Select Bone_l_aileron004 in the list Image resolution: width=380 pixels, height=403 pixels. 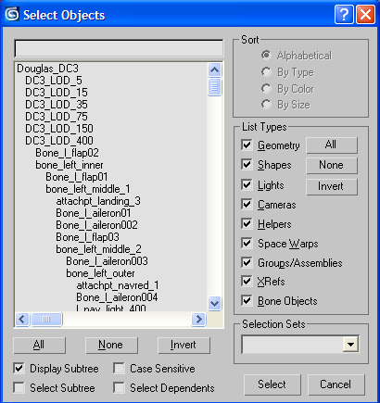(x=117, y=297)
